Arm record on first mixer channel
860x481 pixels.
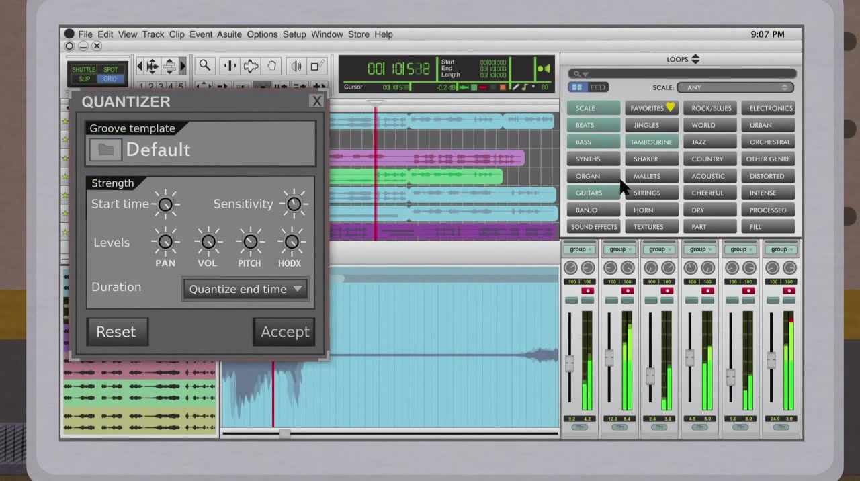point(588,291)
